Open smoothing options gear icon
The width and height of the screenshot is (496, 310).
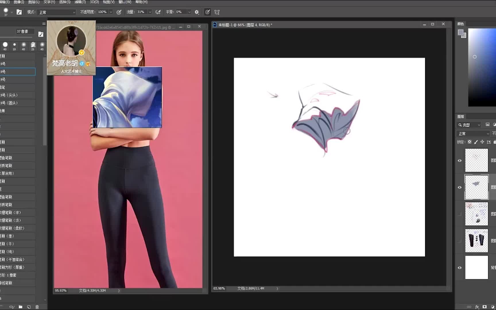pos(197,12)
